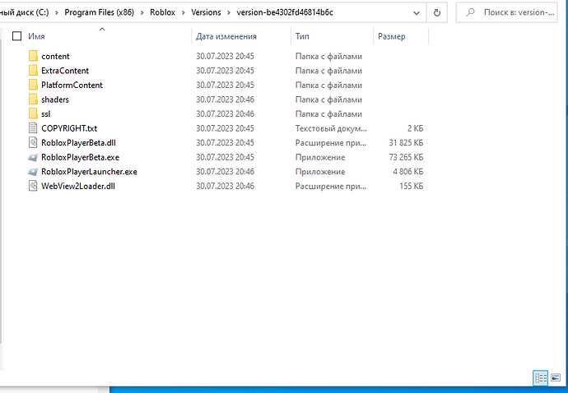Select the file name shaders
Image resolution: width=568 pixels, height=393 pixels.
(55, 99)
